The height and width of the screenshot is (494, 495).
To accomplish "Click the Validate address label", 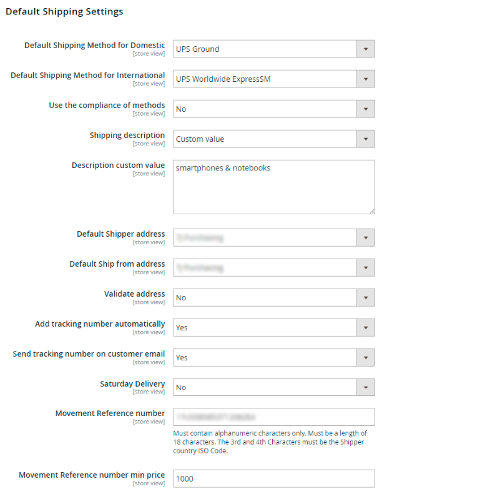I will [x=134, y=294].
